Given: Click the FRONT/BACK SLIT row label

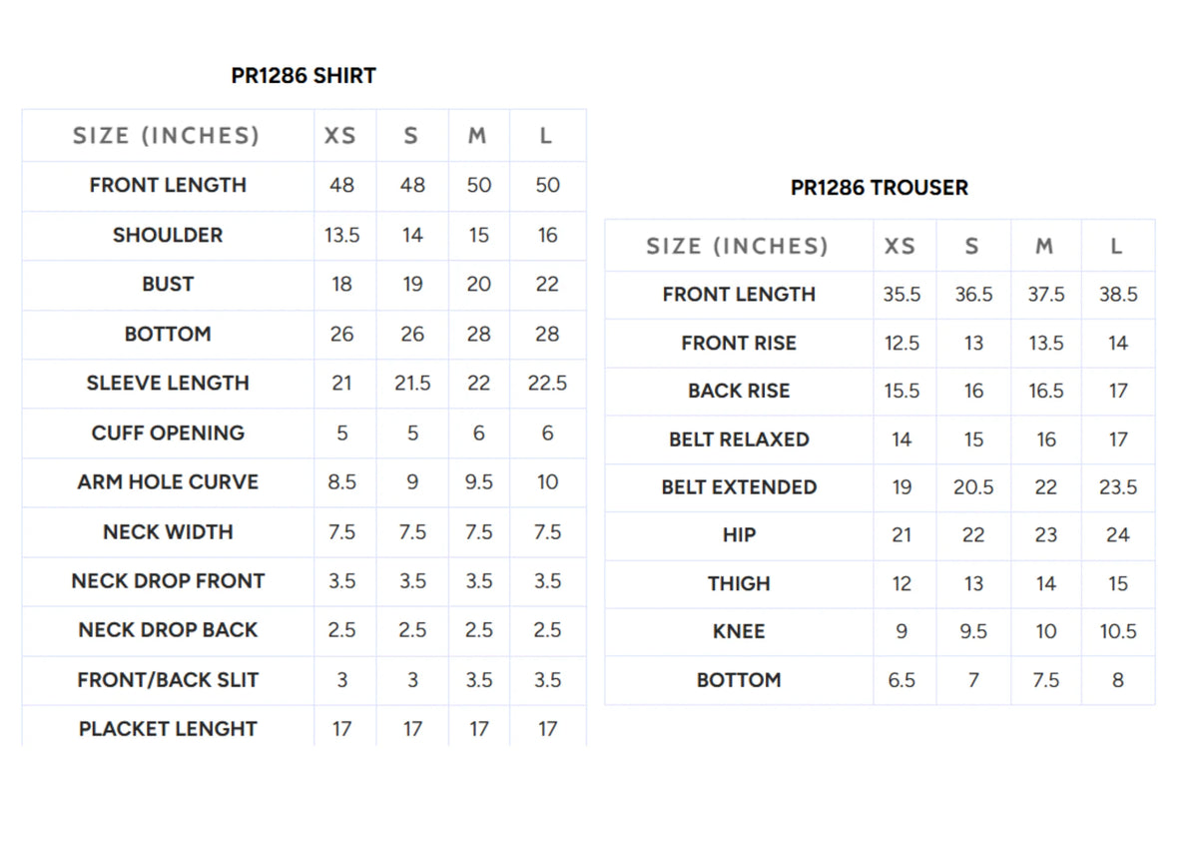Looking at the screenshot, I should click(x=168, y=680).
